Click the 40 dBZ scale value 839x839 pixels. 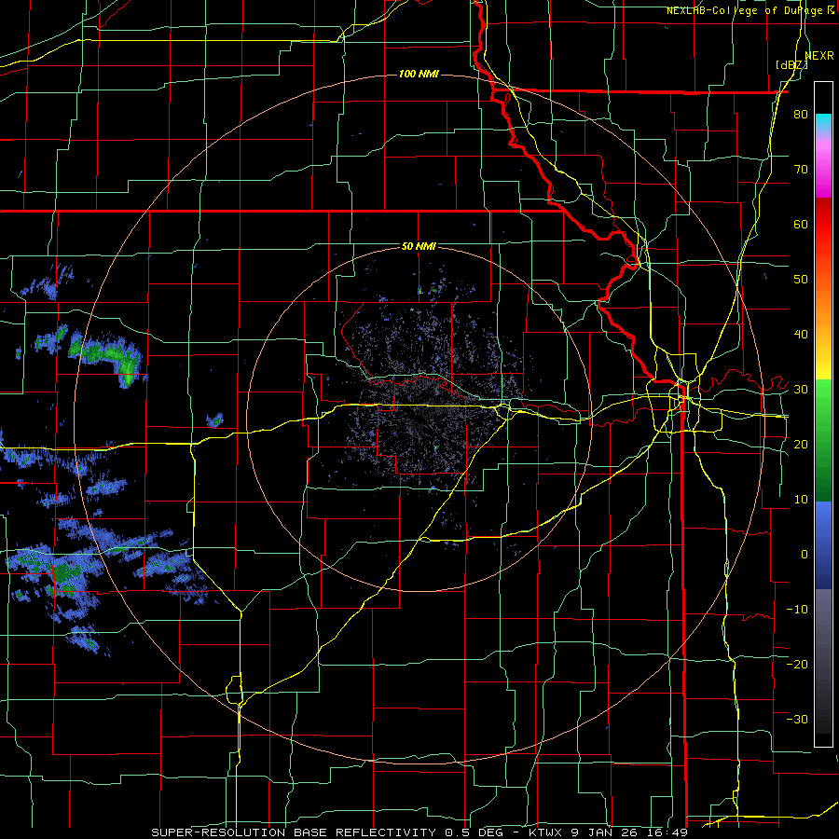point(801,335)
